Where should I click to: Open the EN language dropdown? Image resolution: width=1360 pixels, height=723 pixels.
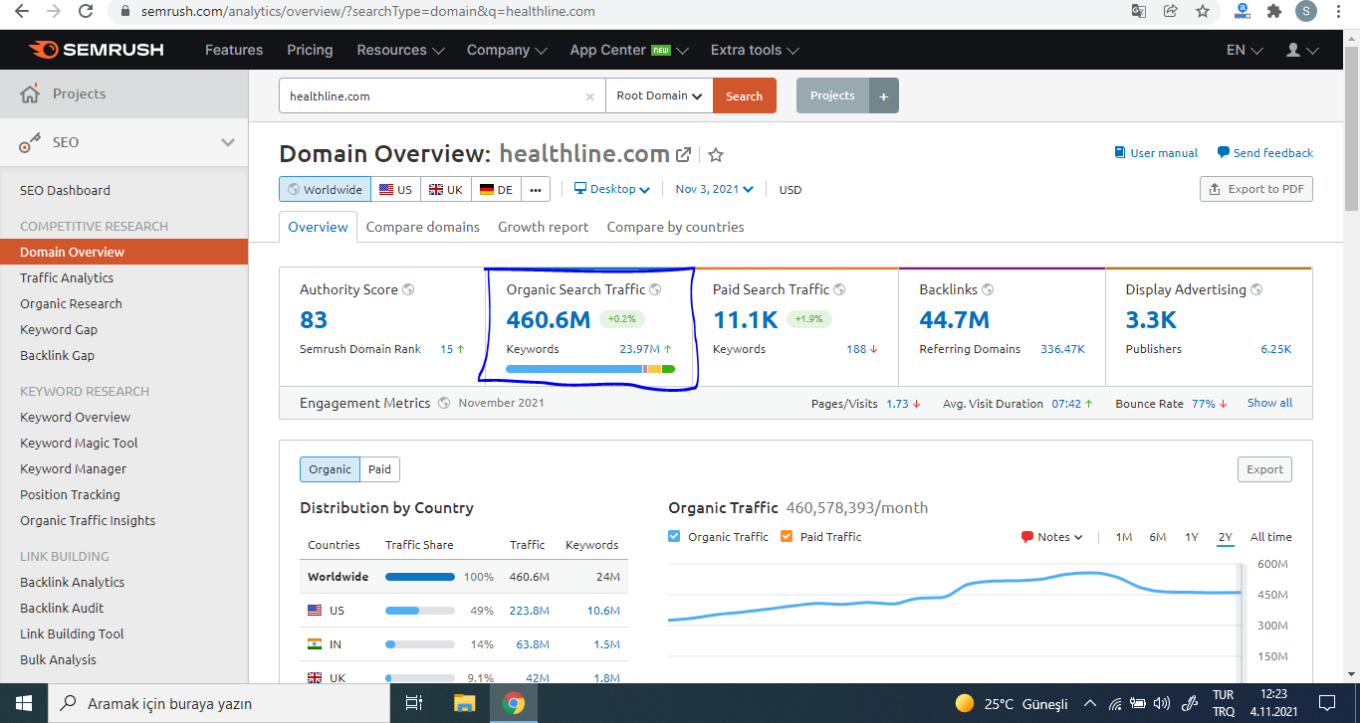tap(1245, 50)
